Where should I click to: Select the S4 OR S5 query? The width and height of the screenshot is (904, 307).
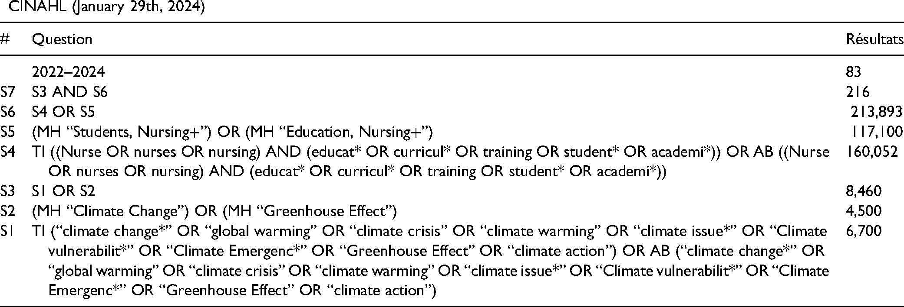point(63,112)
